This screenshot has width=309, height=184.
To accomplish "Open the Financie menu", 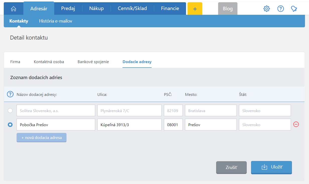I will (170, 9).
